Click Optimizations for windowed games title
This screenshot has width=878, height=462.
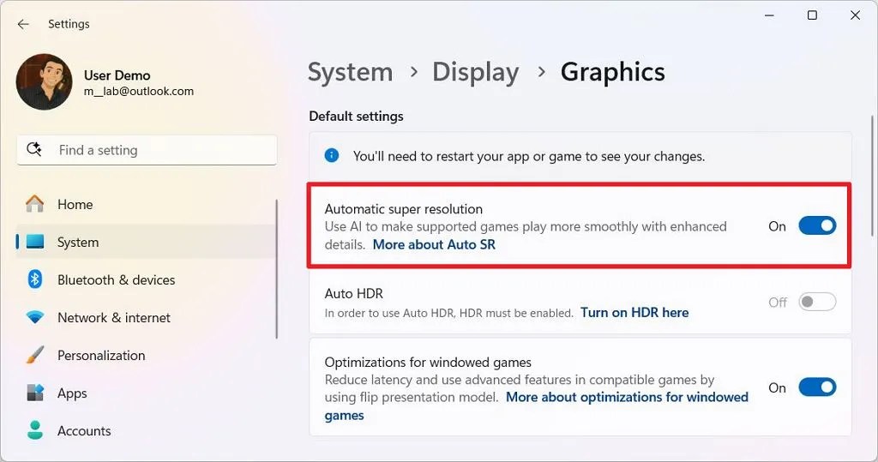coord(428,363)
